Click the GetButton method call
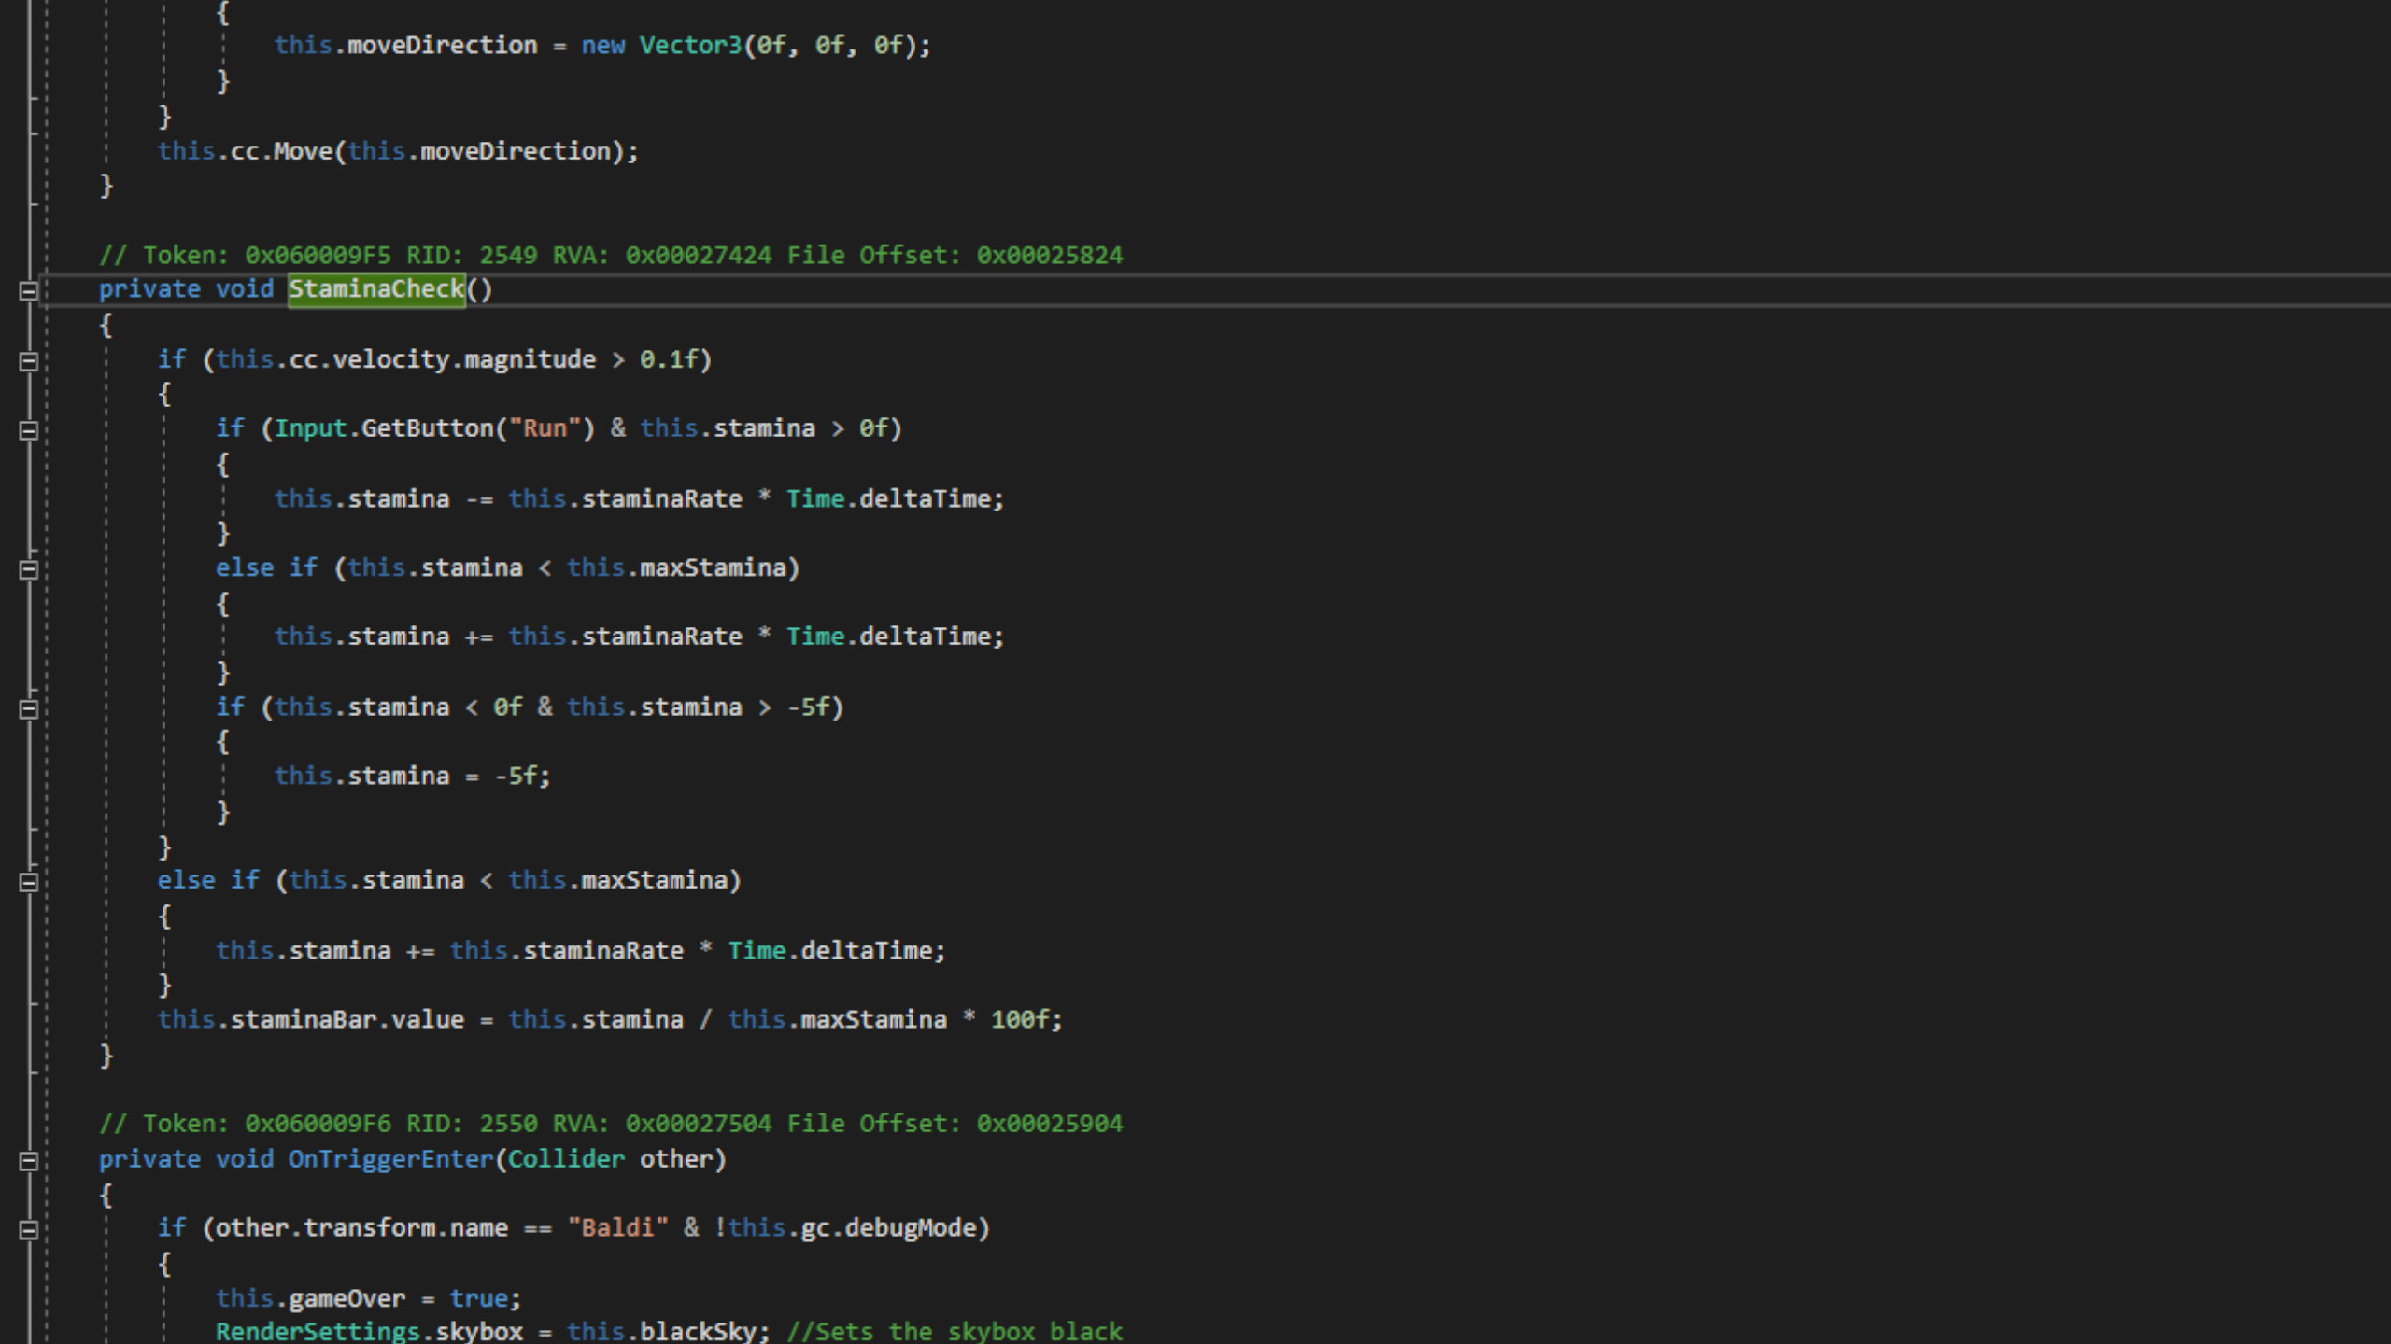This screenshot has width=2391, height=1344. point(427,428)
